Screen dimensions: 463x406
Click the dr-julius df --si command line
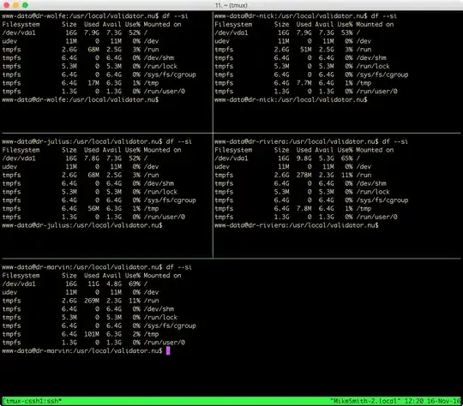coord(97,141)
